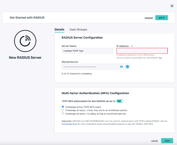Screen dimensions: 177x145
Task: Click the info icon beside IP Address
Action: coord(132,46)
